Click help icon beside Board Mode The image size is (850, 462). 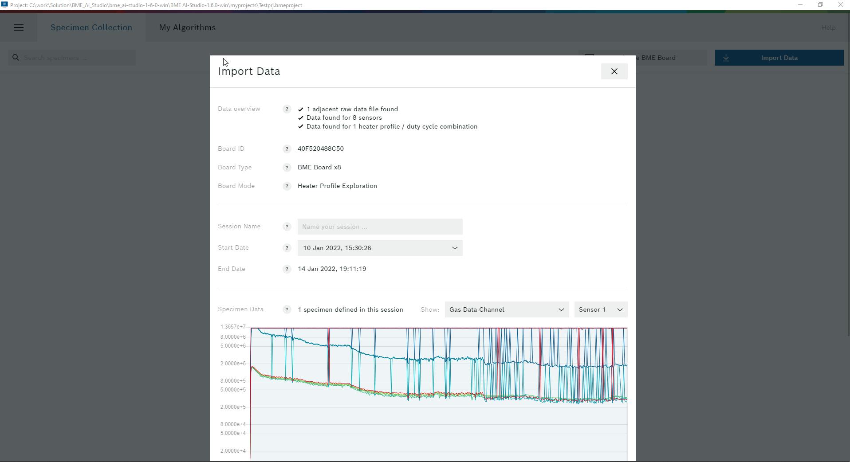tap(287, 186)
